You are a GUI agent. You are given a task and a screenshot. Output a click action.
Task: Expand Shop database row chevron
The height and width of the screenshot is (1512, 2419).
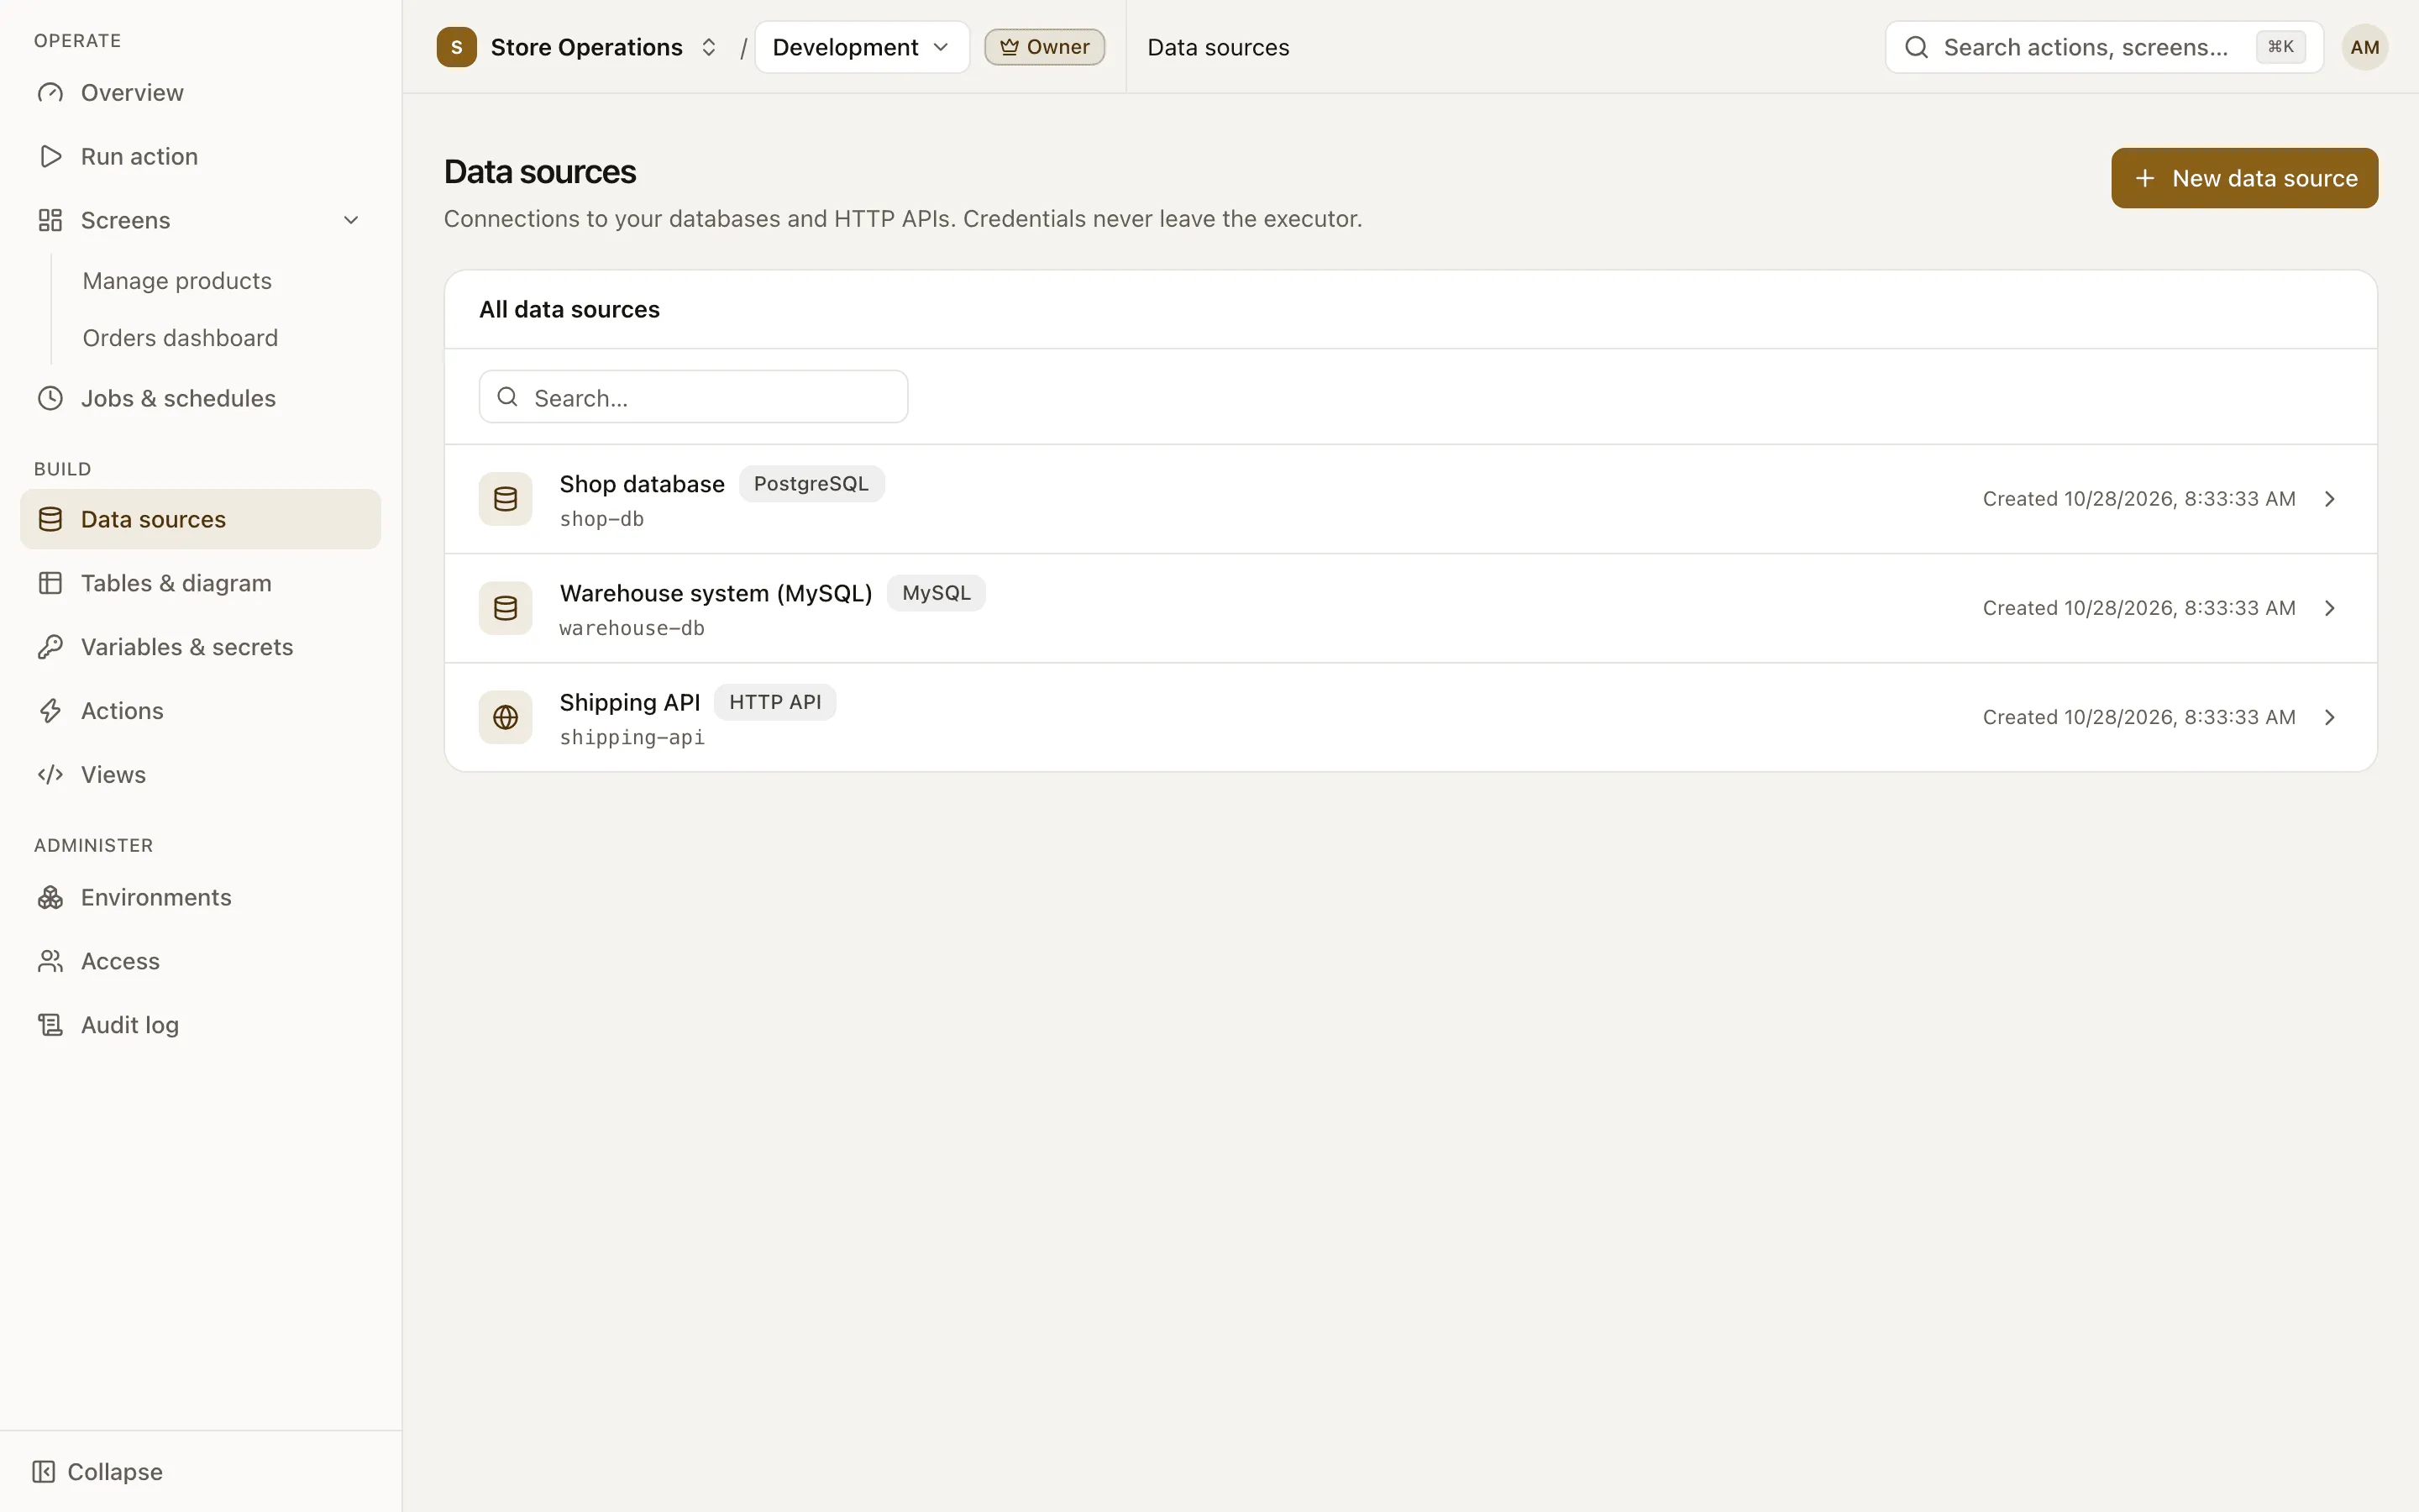[x=2330, y=499]
